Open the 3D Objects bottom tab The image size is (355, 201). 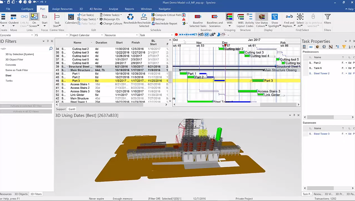[21, 194]
